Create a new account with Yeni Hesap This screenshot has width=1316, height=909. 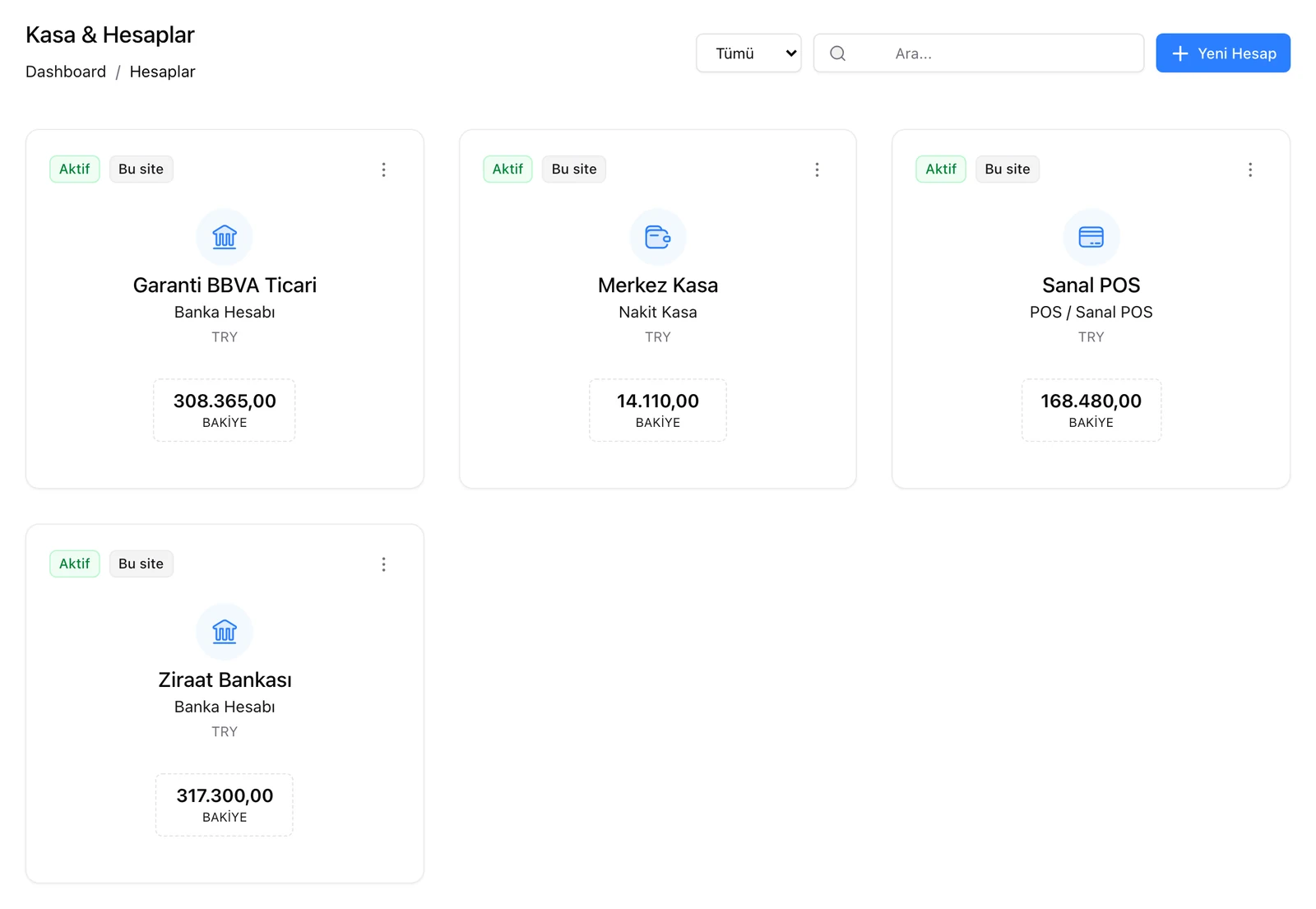pos(1223,53)
